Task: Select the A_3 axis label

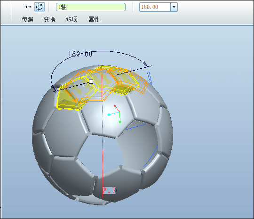Action: point(109,190)
